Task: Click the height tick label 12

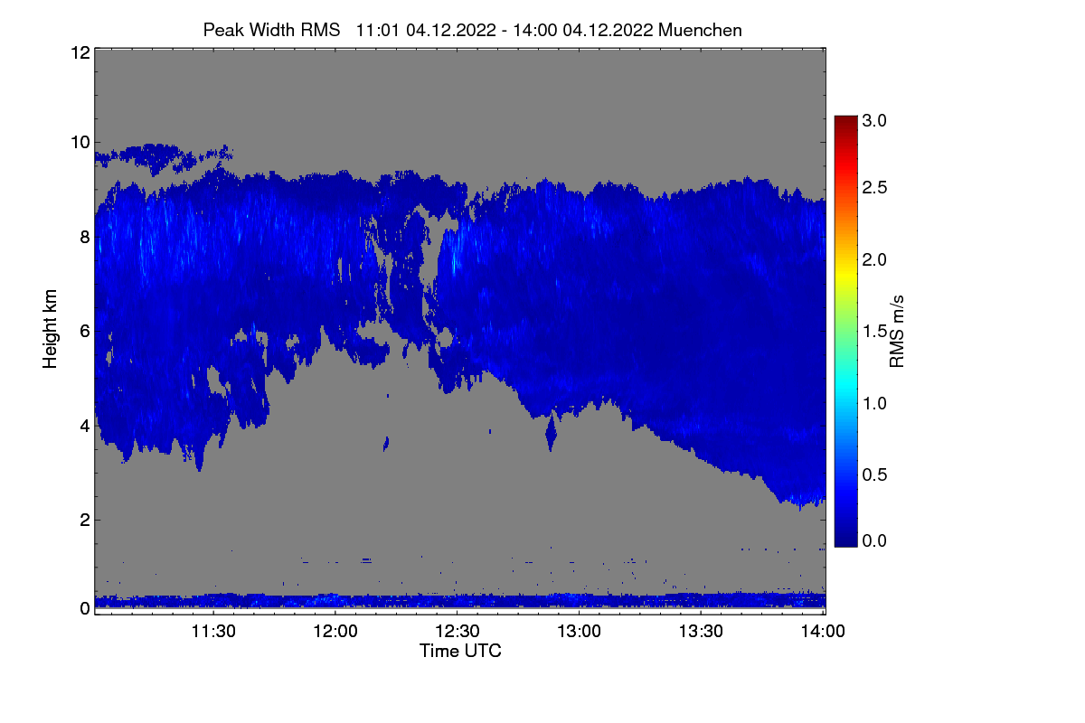Action: click(79, 53)
